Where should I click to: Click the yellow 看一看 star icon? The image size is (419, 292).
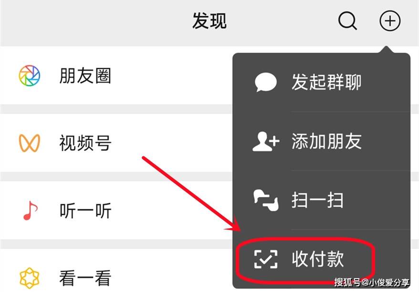point(30,278)
